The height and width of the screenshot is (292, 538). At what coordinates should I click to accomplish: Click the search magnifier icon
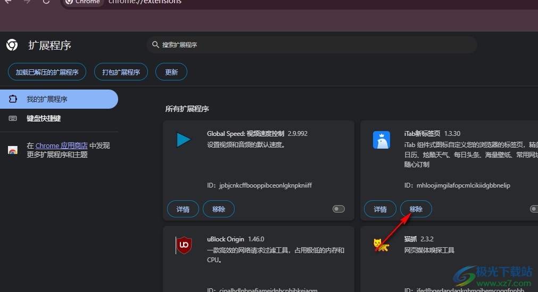click(155, 45)
